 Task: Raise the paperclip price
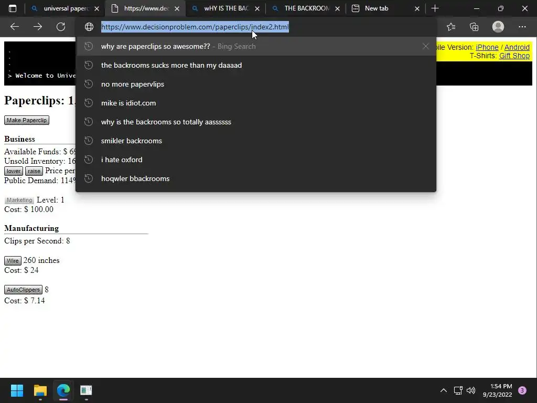34,171
